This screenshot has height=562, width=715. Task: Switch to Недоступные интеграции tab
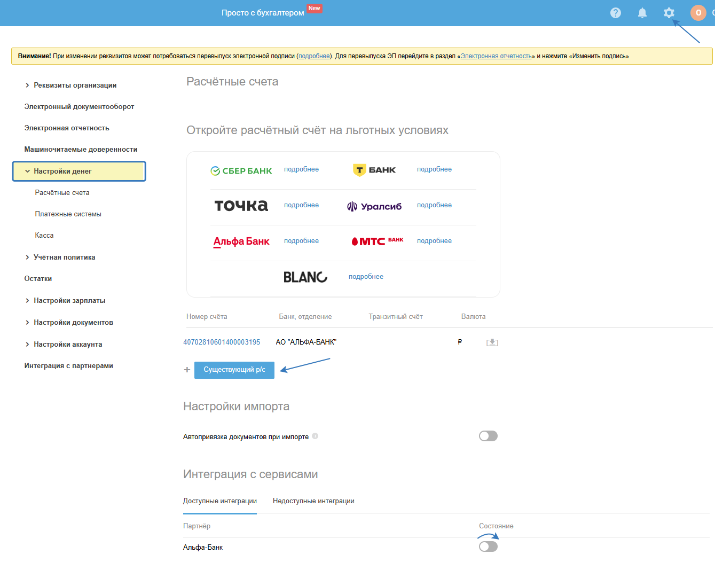point(313,501)
